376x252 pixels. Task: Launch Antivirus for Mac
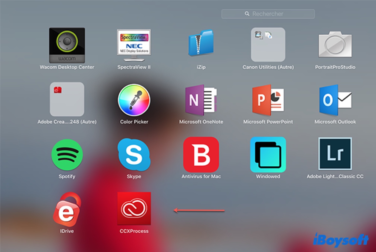click(x=201, y=155)
